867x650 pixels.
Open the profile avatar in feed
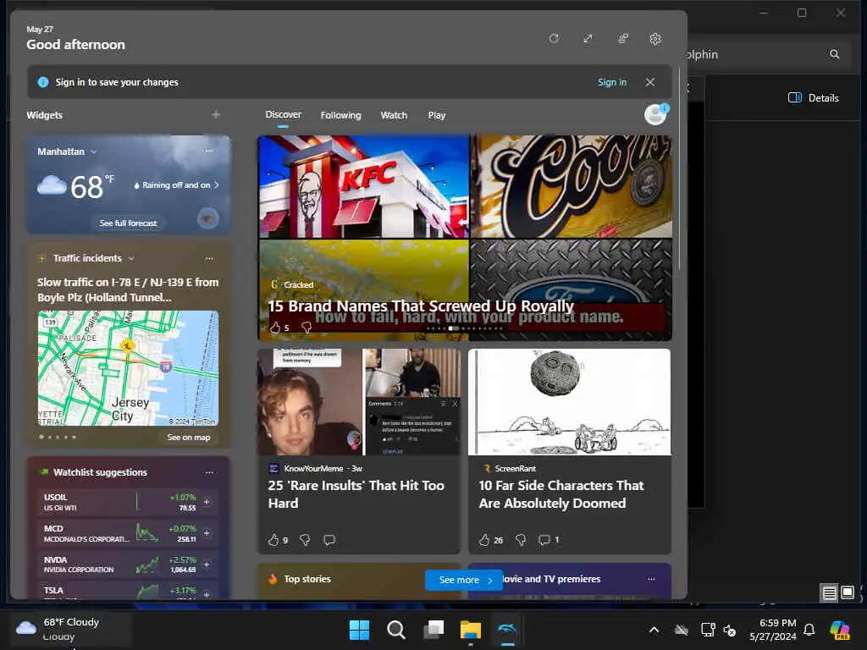click(x=656, y=114)
